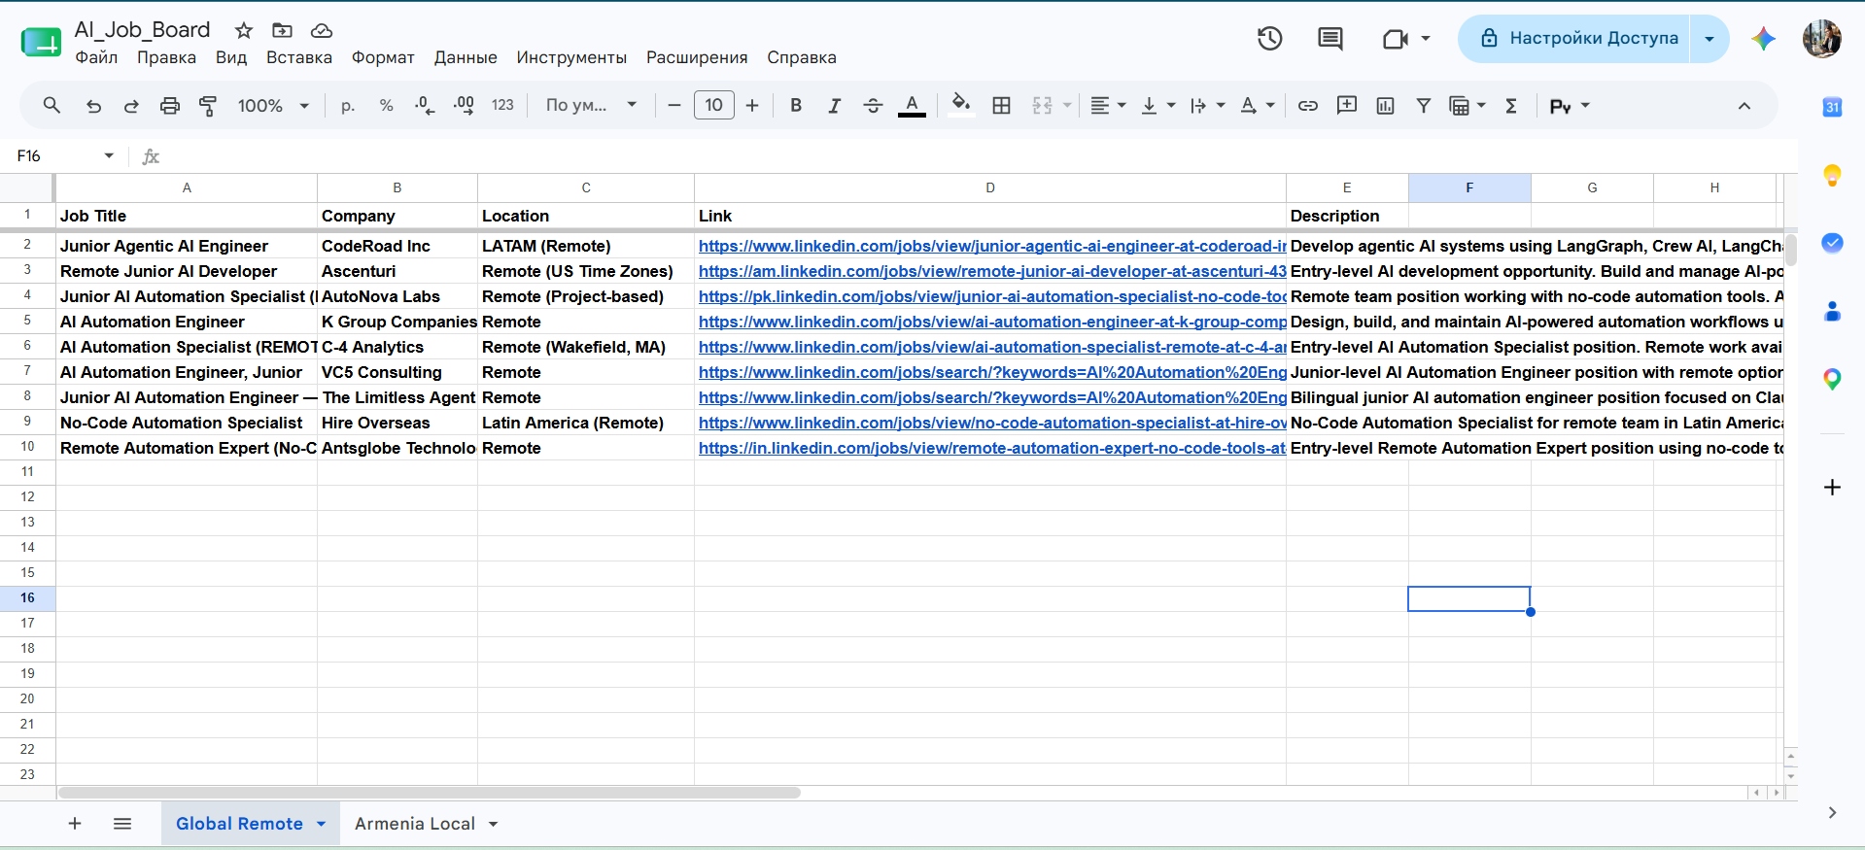Screen dimensions: 1865x850
Task: Redo the last action
Action: [x=131, y=106]
